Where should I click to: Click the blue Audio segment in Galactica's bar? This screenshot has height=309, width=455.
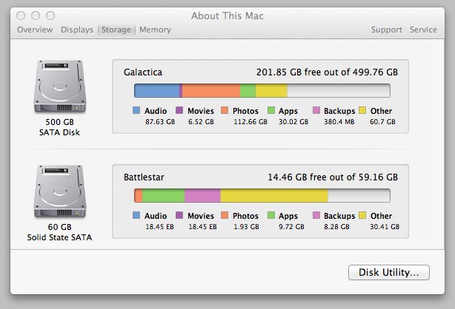156,91
